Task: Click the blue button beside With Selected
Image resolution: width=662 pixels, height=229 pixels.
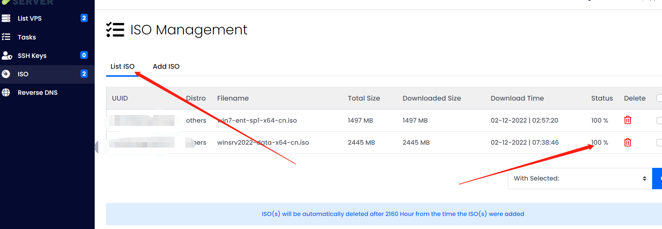Action: point(657,178)
